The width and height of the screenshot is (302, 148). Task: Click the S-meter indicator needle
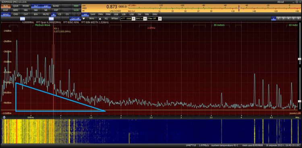[x=239, y=8]
